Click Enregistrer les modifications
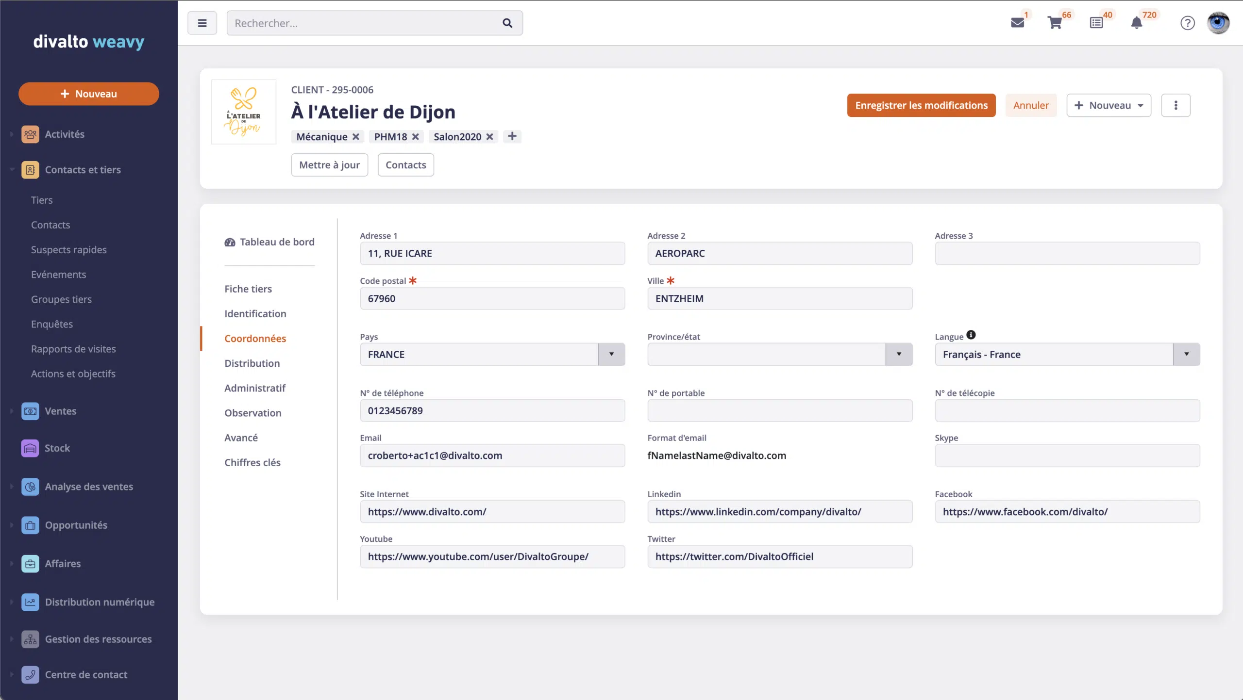The height and width of the screenshot is (700, 1243). click(x=921, y=105)
